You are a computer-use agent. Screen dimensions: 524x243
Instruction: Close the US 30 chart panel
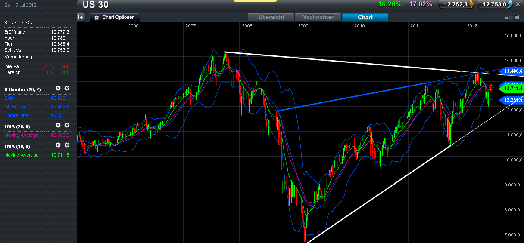519,4
